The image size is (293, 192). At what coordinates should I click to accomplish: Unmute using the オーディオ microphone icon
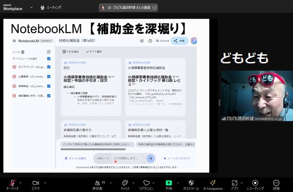click(12, 183)
